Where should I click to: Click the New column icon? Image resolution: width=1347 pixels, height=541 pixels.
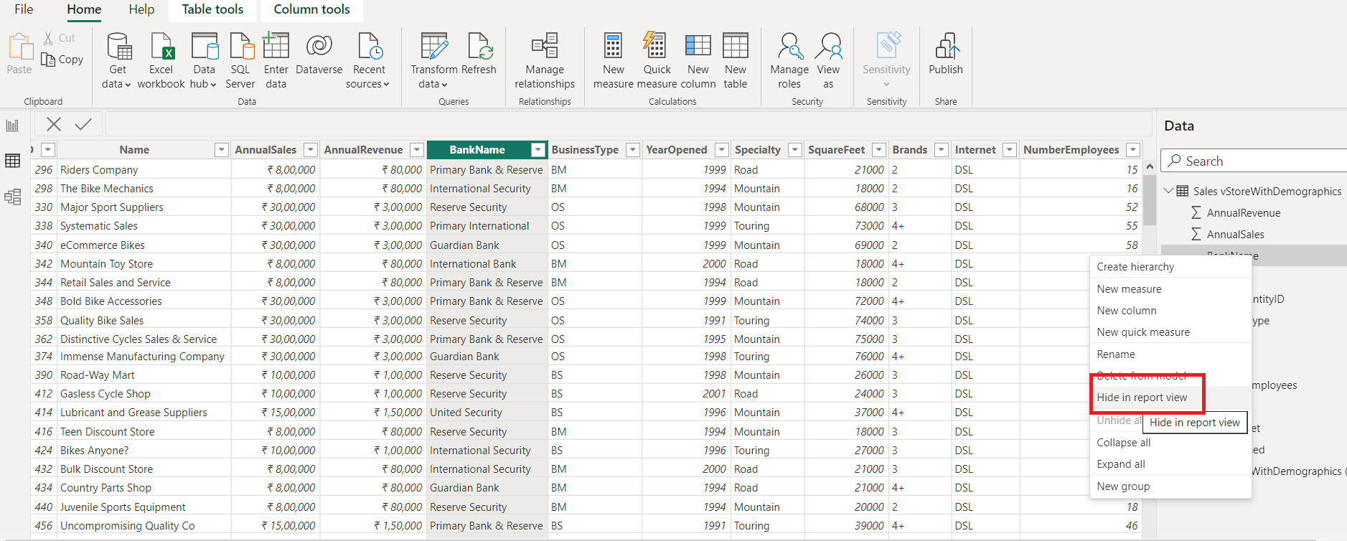pos(698,46)
